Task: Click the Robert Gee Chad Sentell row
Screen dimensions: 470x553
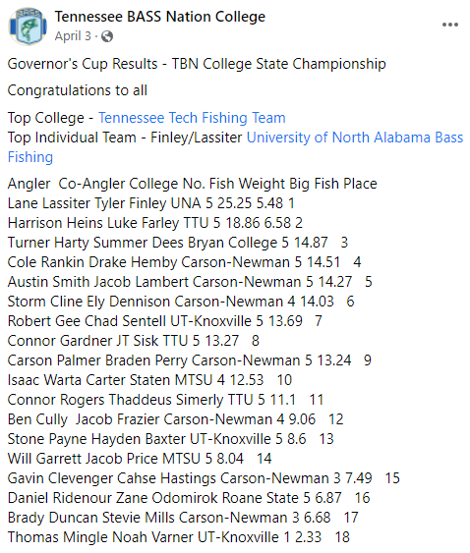Action: coord(165,321)
